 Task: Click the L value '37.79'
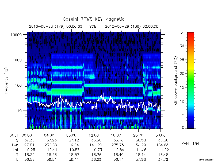coord(163,159)
